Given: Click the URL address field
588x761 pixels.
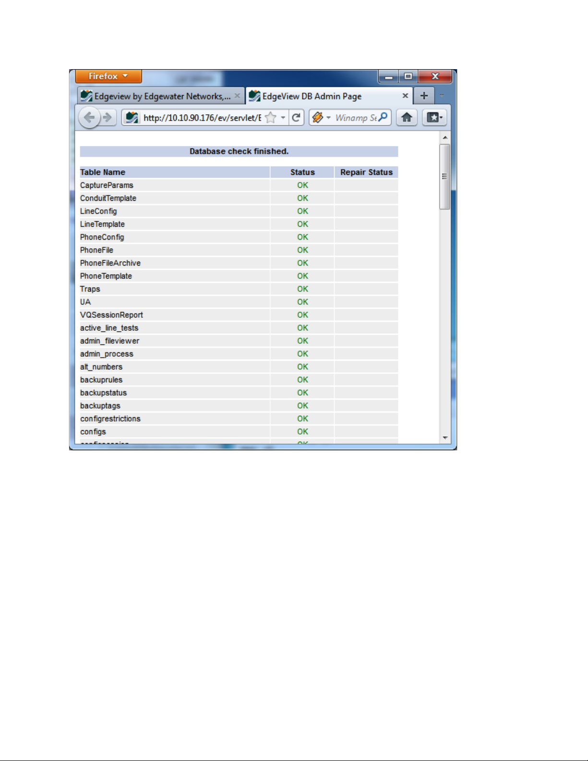Looking at the screenshot, I should pos(202,118).
